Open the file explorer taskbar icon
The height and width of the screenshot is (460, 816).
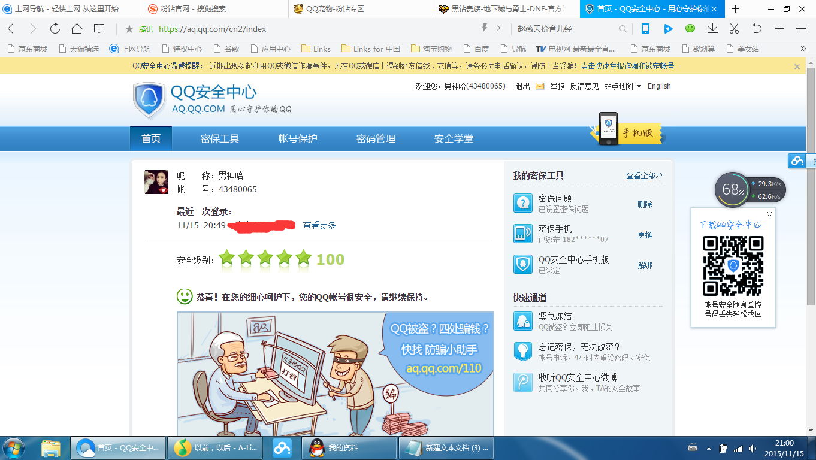click(x=51, y=448)
